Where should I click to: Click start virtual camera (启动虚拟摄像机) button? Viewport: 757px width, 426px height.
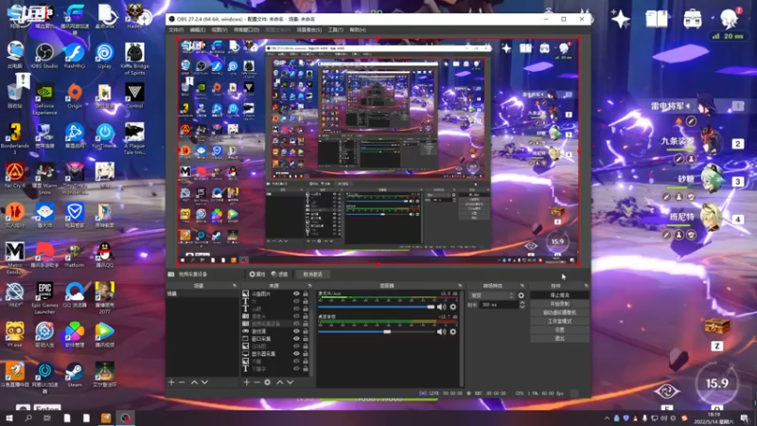tap(559, 312)
